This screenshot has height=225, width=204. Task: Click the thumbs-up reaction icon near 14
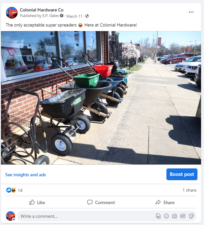(8, 190)
